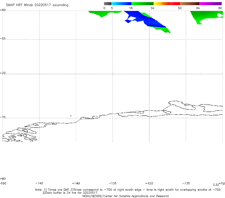The height and width of the screenshot is (198, 225).
Task: Click the magenta-purple segment of the color bar
Action: [210, 4]
